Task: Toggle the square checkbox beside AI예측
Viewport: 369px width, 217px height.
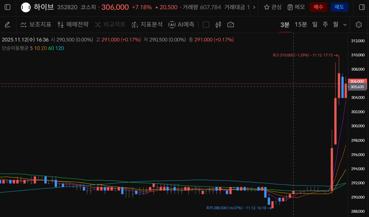Action: (x=206, y=25)
